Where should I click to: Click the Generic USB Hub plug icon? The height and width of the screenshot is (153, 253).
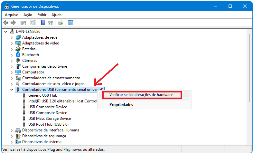coord(24,95)
